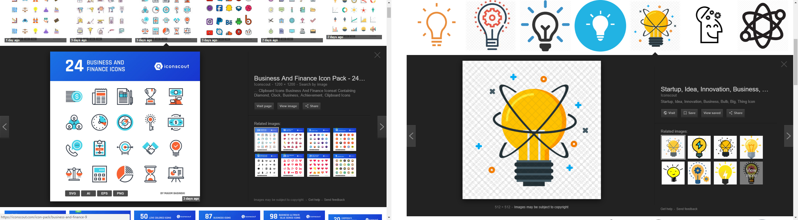Click Get help link in right panel
Image resolution: width=798 pixels, height=220 pixels.
pos(666,209)
